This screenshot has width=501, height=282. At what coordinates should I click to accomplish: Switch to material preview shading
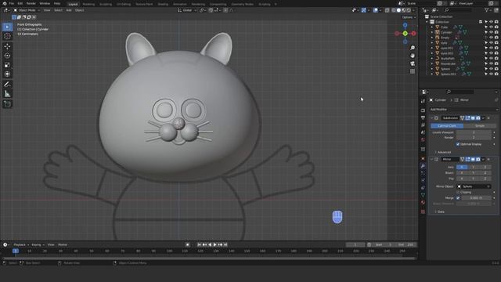click(404, 10)
